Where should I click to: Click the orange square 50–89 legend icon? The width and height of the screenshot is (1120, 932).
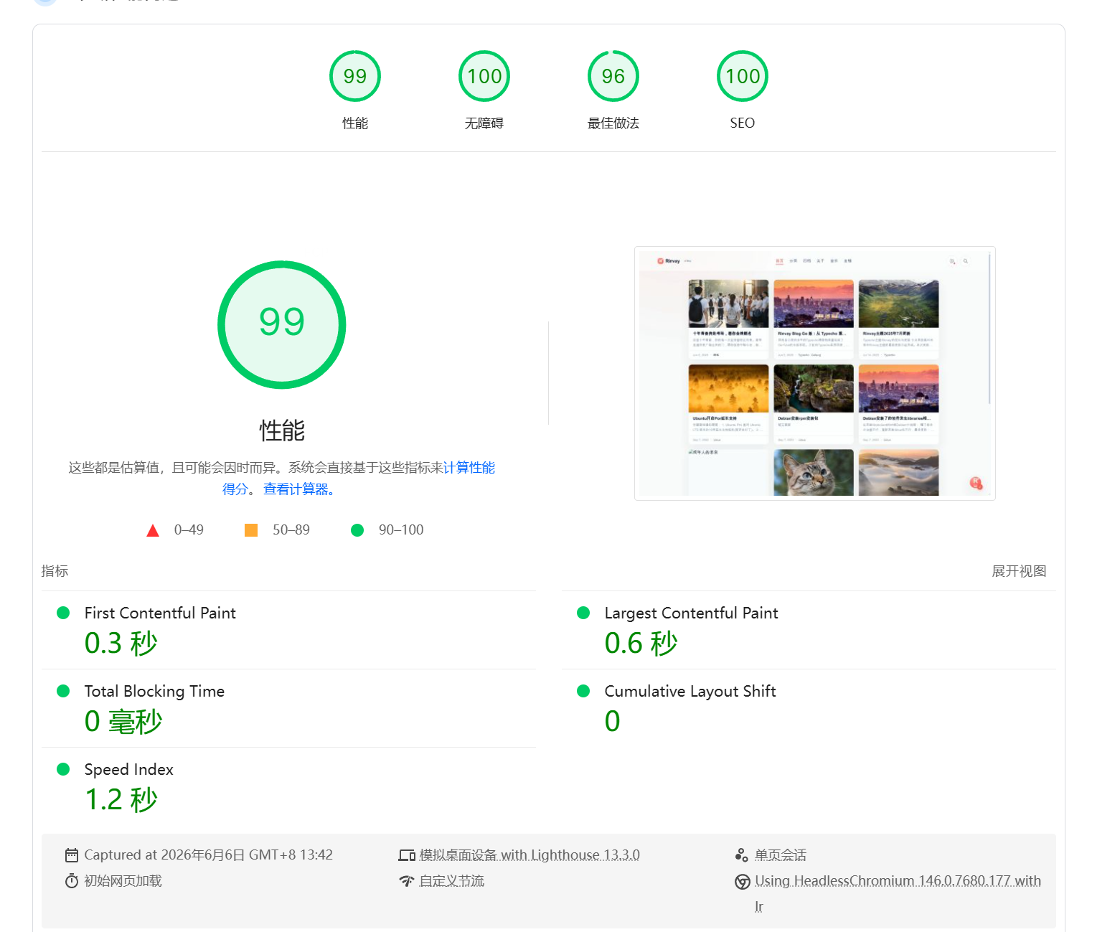coord(251,530)
